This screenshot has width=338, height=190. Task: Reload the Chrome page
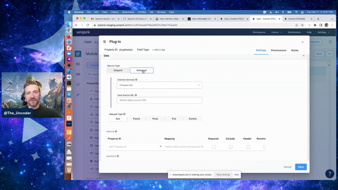(88, 25)
